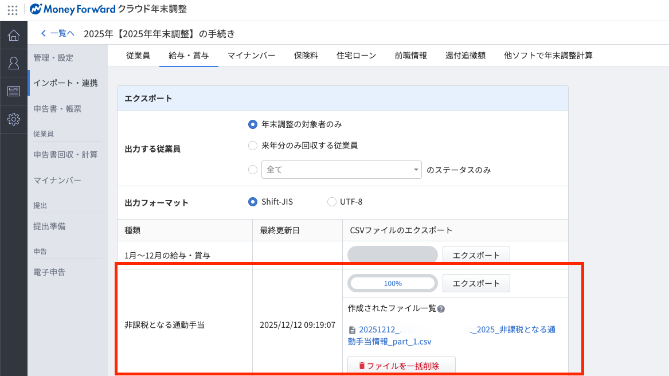
Task: Click ファイルを一括削除 button
Action: tap(401, 365)
